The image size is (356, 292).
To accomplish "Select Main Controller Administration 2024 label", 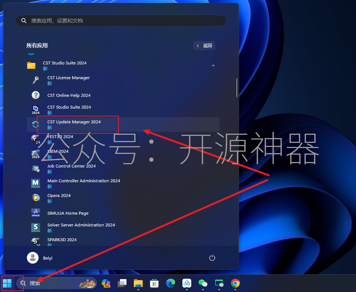I will (83, 181).
